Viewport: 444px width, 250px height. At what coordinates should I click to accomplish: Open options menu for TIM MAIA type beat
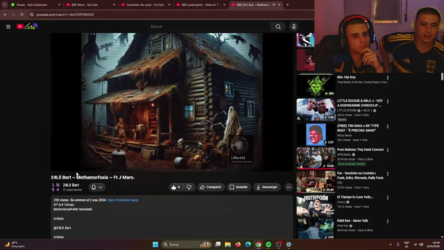[388, 126]
